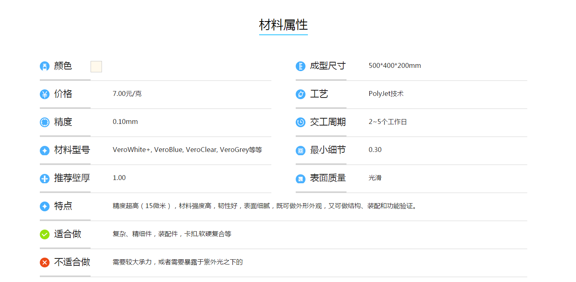Screen dimensions: 576x282
Task: Click the star icon beside 特点
Action: pos(45,206)
